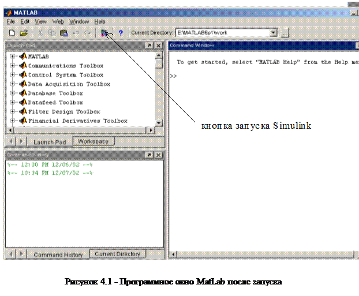Click the Redo toolbar icon
The image size is (359, 296).
pyautogui.click(x=87, y=33)
